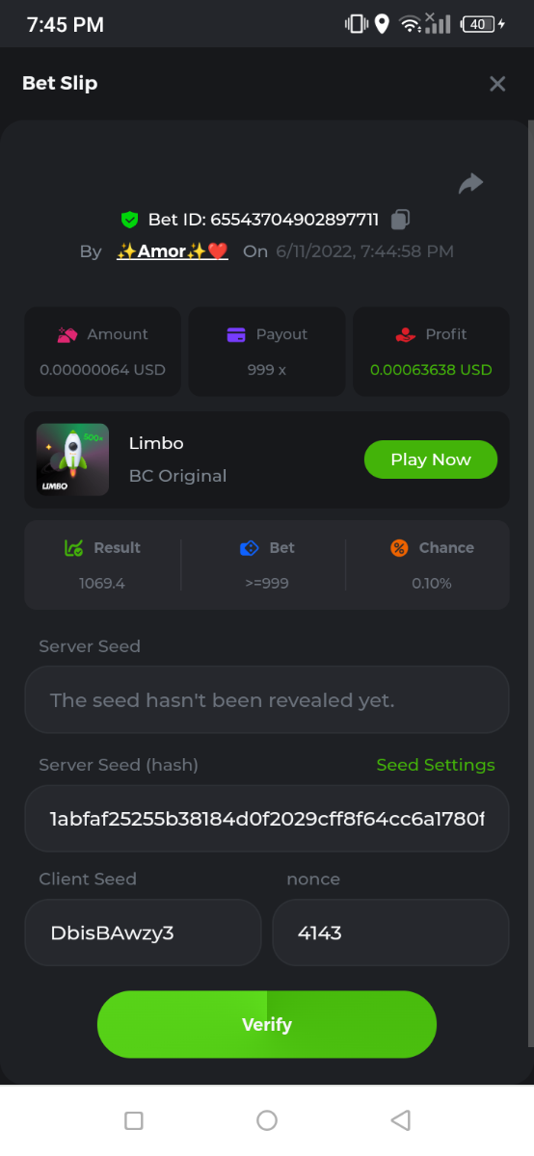
Task: Focus the nonce field showing 4143
Action: (390, 933)
